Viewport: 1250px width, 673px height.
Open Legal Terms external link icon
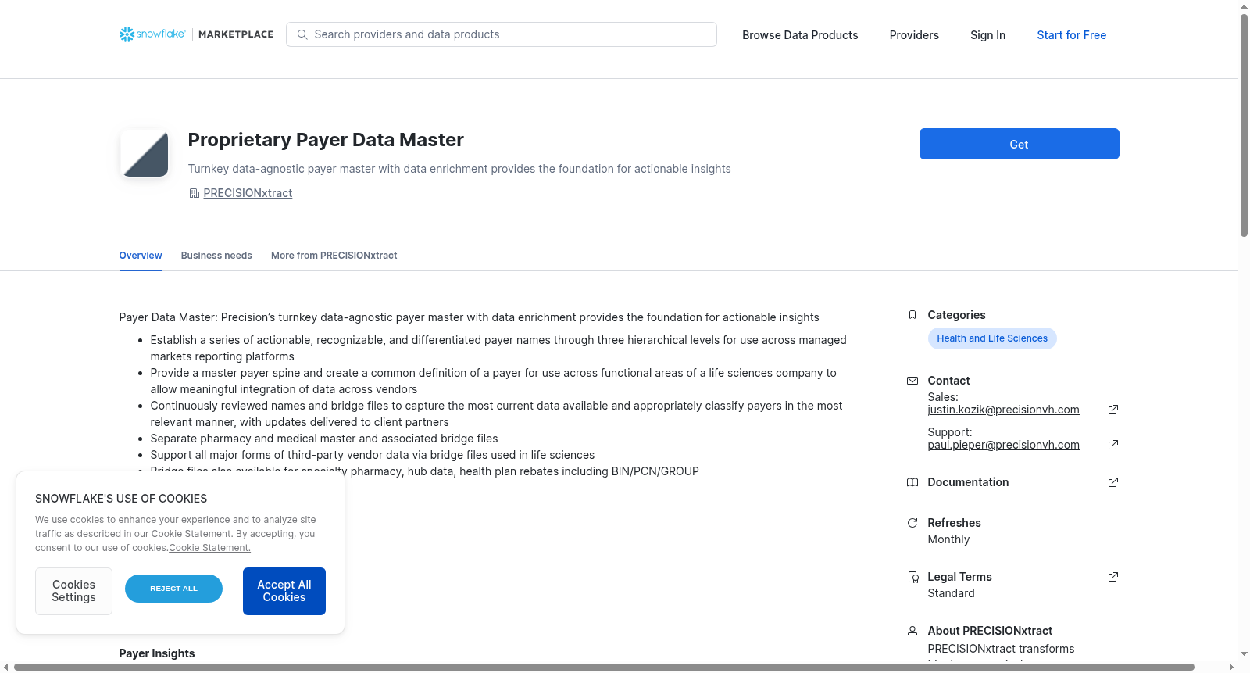pyautogui.click(x=1113, y=577)
